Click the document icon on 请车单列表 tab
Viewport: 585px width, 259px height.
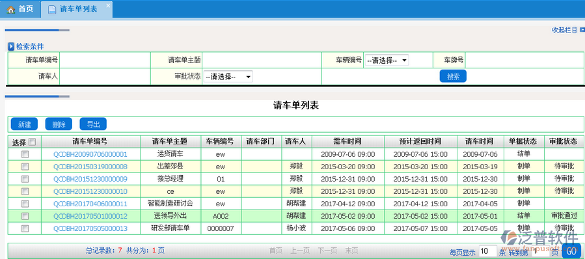[52, 10]
